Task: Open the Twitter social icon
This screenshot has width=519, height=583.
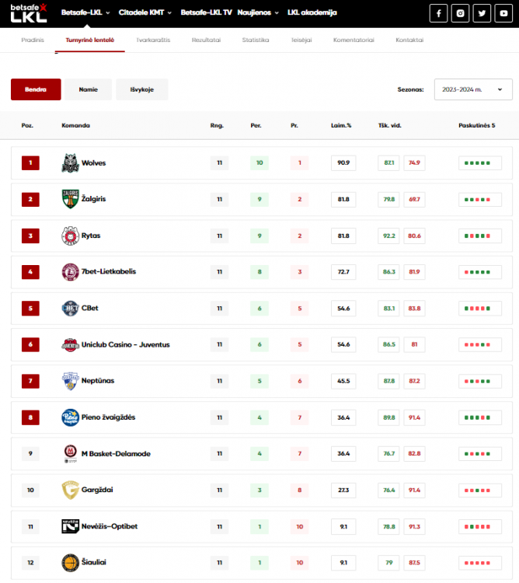Action: pyautogui.click(x=482, y=13)
